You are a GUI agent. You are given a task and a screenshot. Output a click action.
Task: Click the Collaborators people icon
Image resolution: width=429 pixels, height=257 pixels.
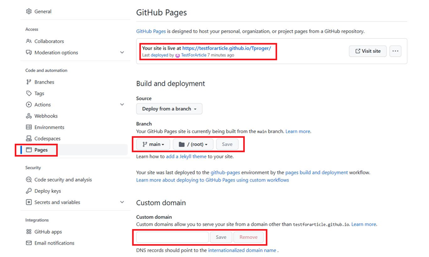tap(29, 41)
